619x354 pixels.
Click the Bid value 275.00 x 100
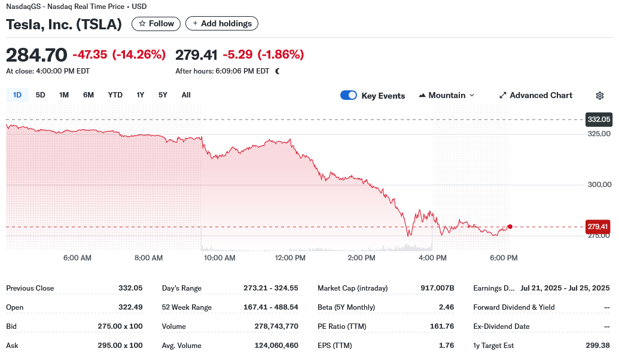click(120, 326)
